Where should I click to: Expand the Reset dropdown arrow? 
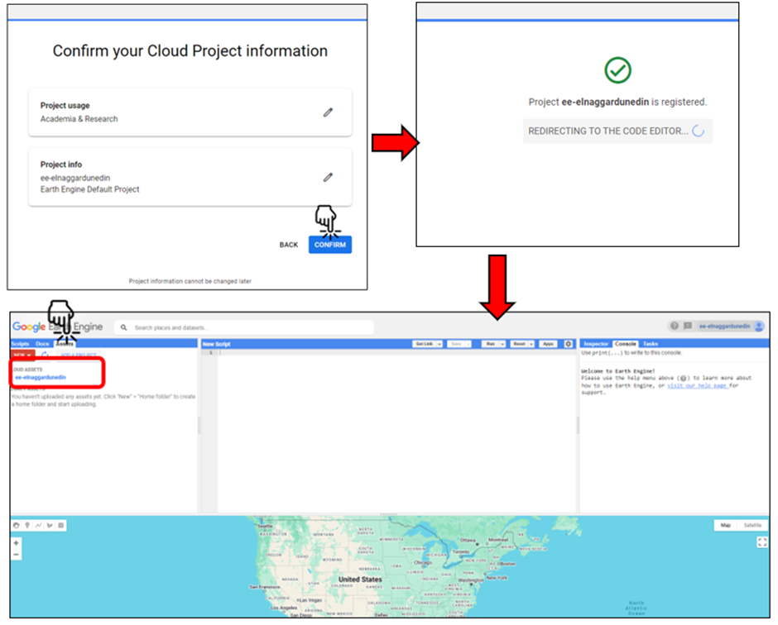(x=531, y=344)
